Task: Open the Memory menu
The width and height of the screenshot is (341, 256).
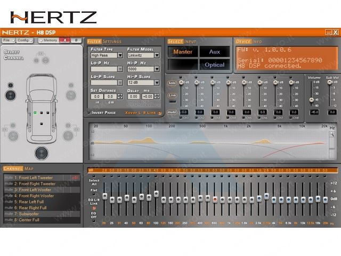Action: coord(48,41)
